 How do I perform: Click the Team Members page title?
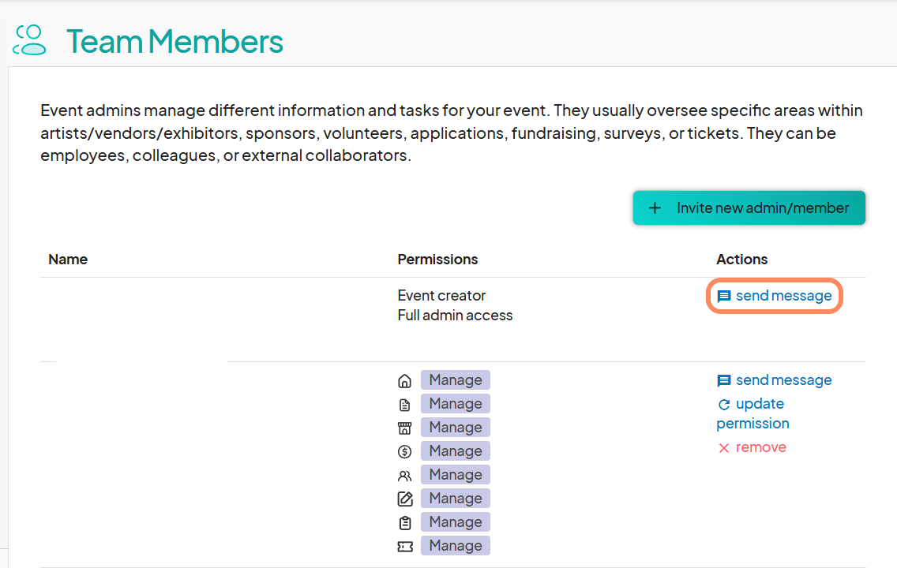(175, 42)
